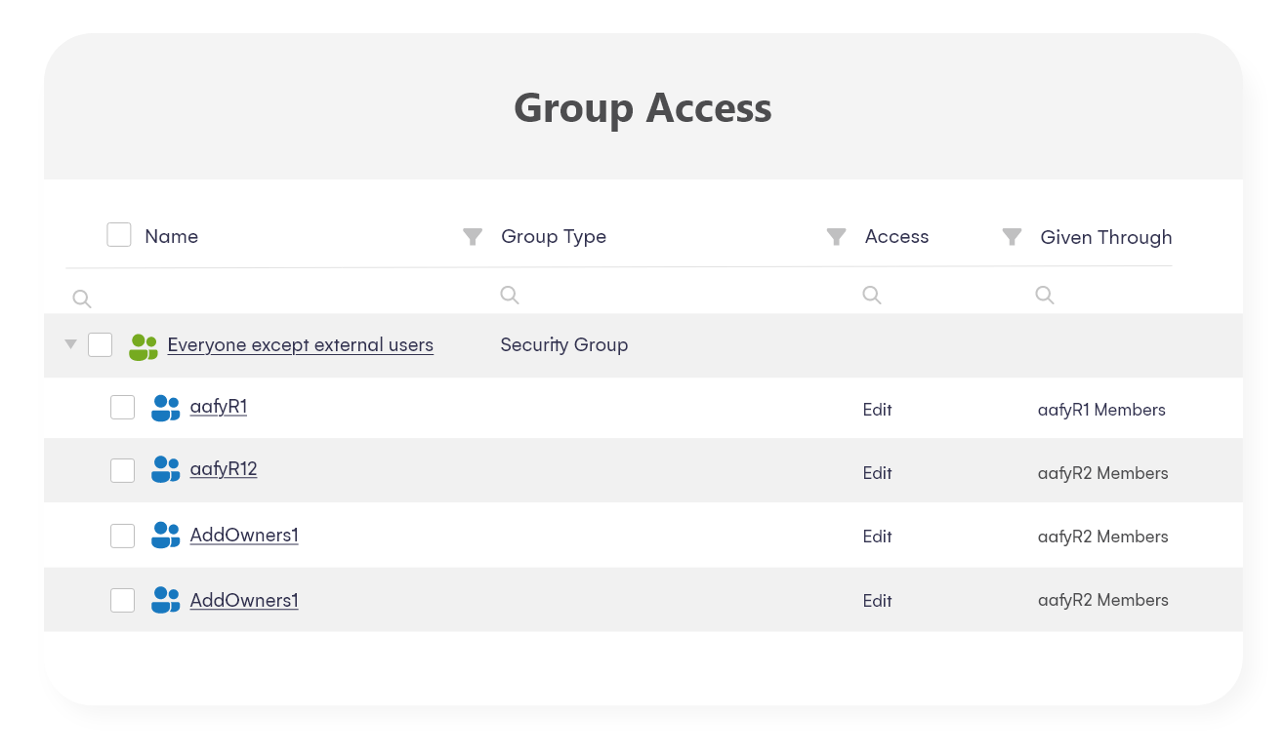Click the filter icon between Group Type and Access headers
The width and height of the screenshot is (1286, 756).
(x=836, y=237)
